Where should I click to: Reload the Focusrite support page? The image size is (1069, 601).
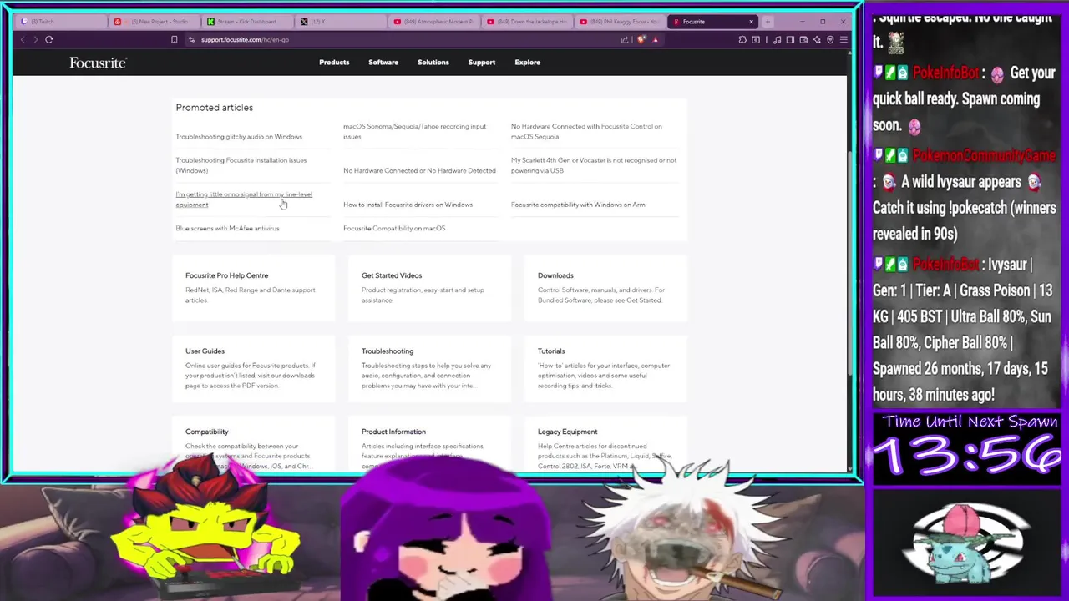point(49,39)
